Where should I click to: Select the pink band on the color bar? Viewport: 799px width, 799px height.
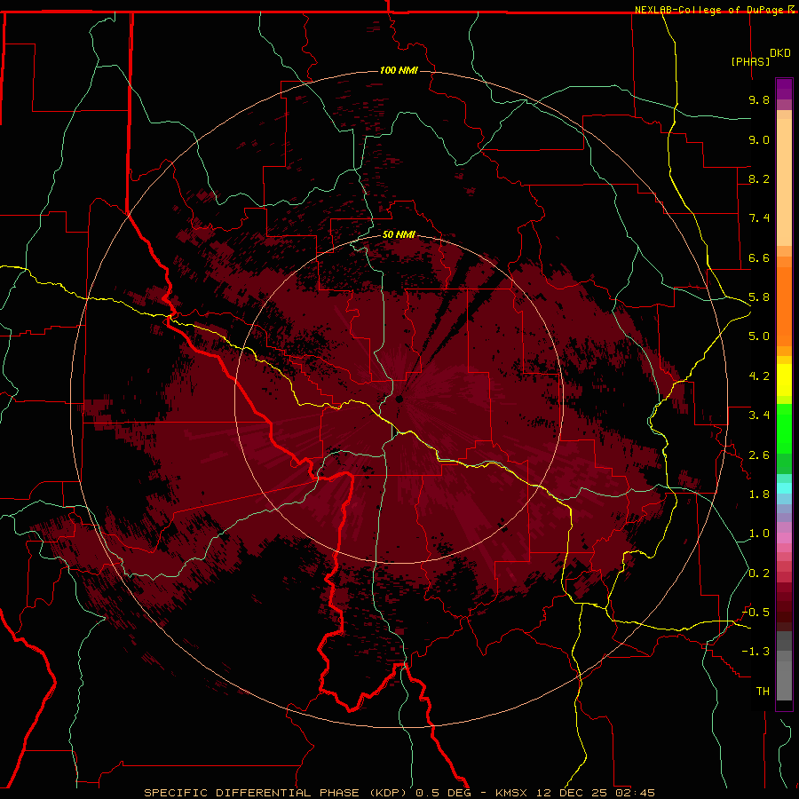(784, 538)
